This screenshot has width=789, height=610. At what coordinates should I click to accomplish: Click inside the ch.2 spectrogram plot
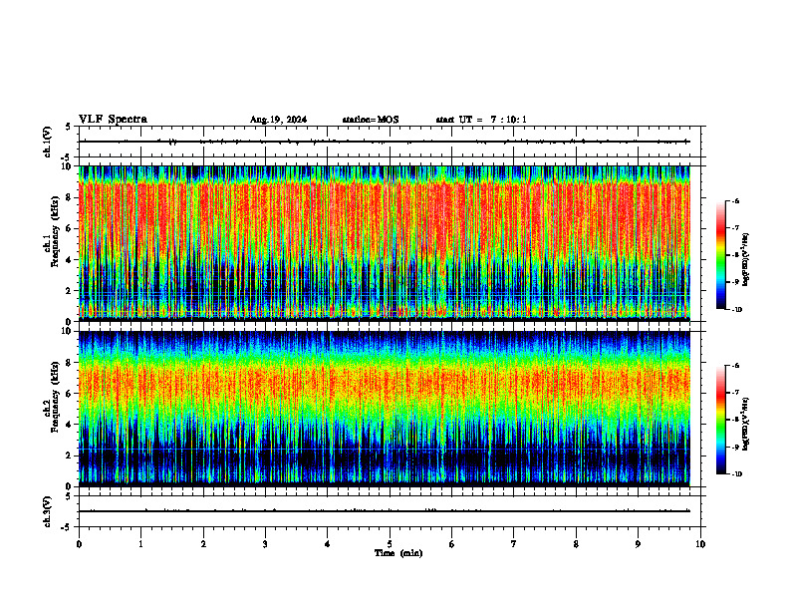click(385, 409)
